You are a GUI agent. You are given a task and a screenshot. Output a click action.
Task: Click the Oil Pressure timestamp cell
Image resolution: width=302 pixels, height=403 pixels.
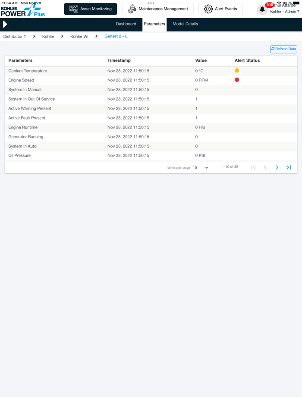click(128, 155)
